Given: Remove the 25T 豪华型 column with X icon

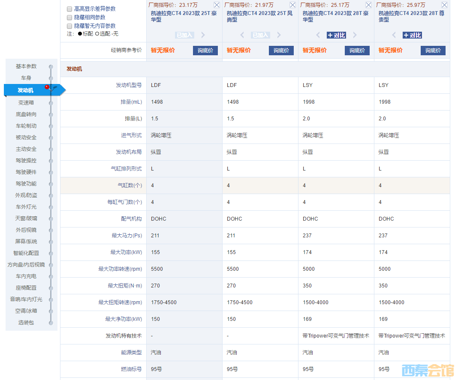Looking at the screenshot, I should click(217, 5).
